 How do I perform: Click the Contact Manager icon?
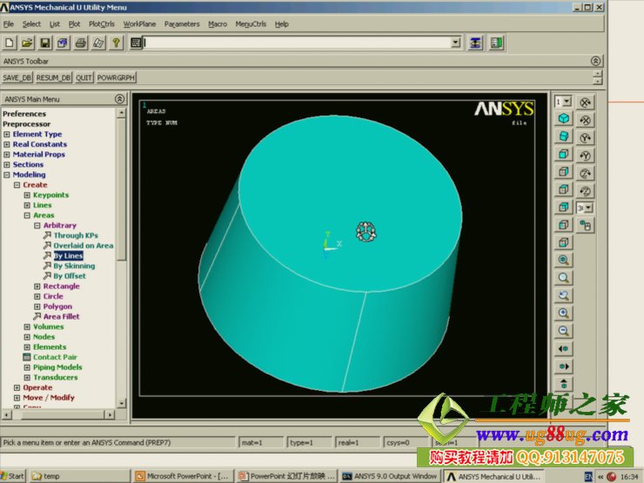pyautogui.click(x=496, y=43)
